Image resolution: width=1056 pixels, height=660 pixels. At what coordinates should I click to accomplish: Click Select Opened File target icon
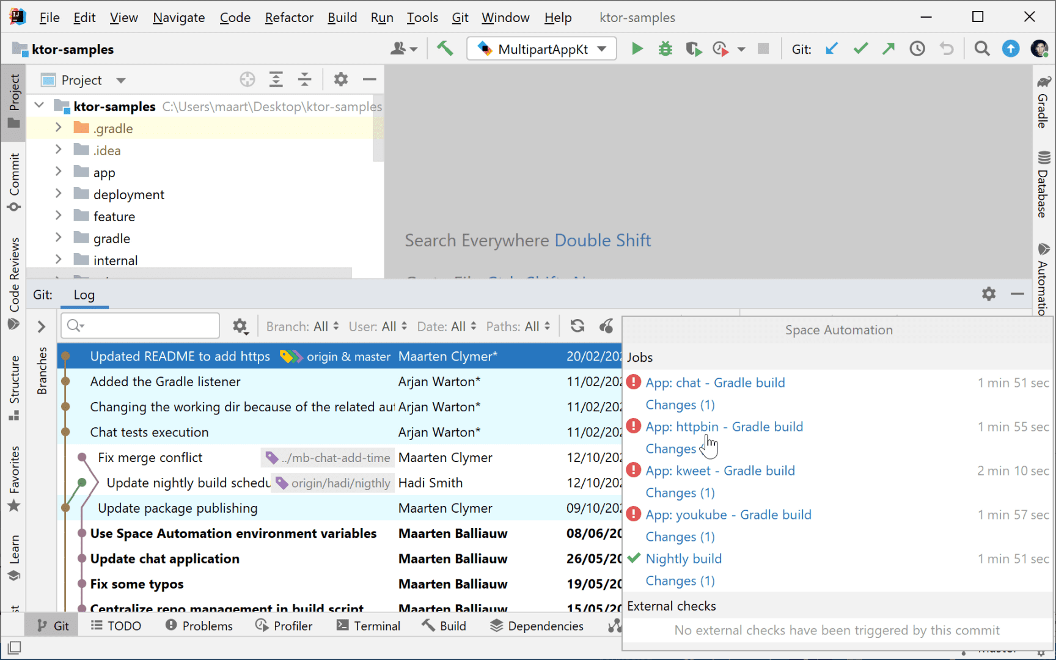(x=247, y=79)
